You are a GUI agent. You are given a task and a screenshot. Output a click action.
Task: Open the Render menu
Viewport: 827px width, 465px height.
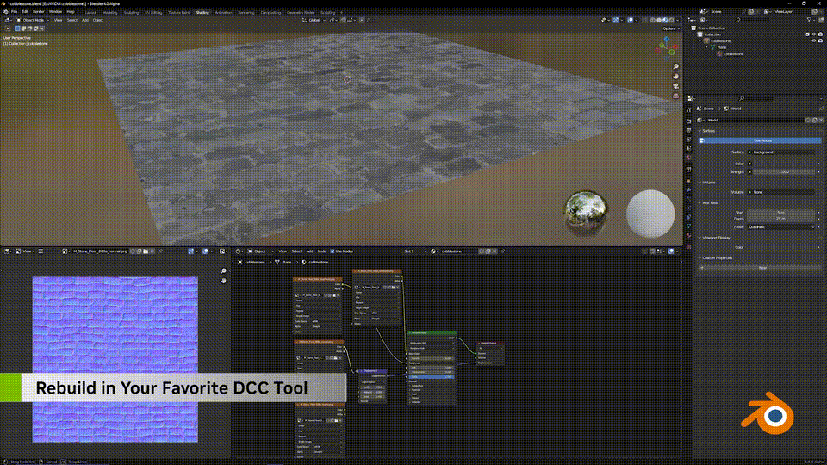[39, 11]
